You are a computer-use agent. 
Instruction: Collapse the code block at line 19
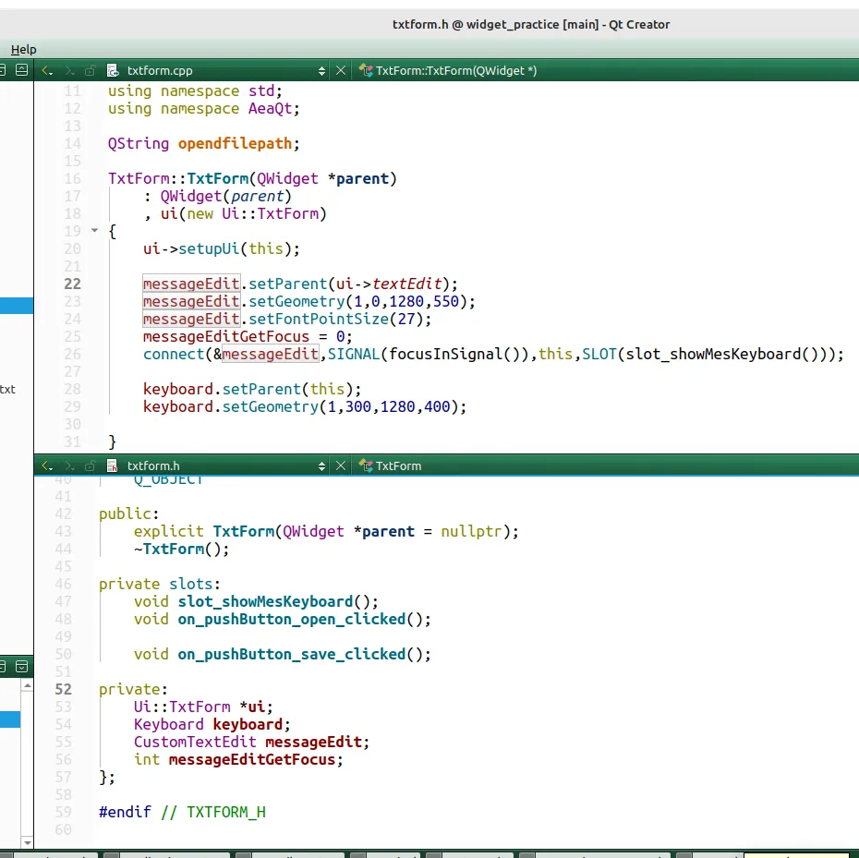95,231
